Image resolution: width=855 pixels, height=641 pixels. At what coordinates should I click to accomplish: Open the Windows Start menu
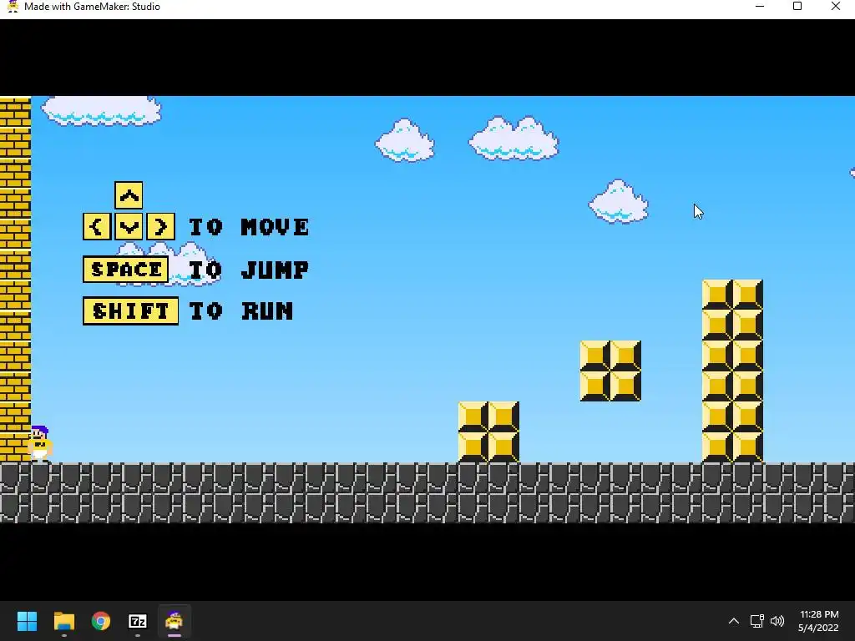[x=27, y=621]
